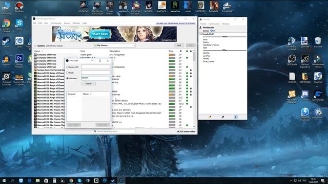The height and width of the screenshot is (184, 328).
Task: Sort games by the lock column icon
Action: coord(191,51)
